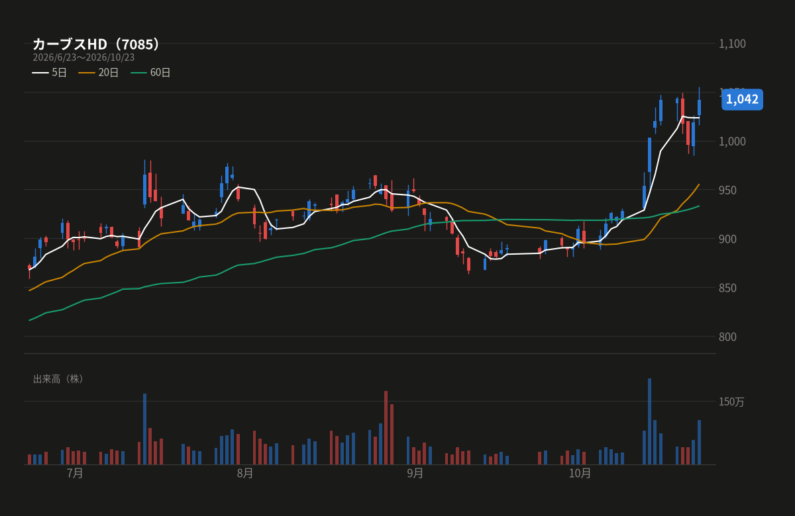Click the tallest blue volume bar in October
795x516 pixels.
coord(649,421)
